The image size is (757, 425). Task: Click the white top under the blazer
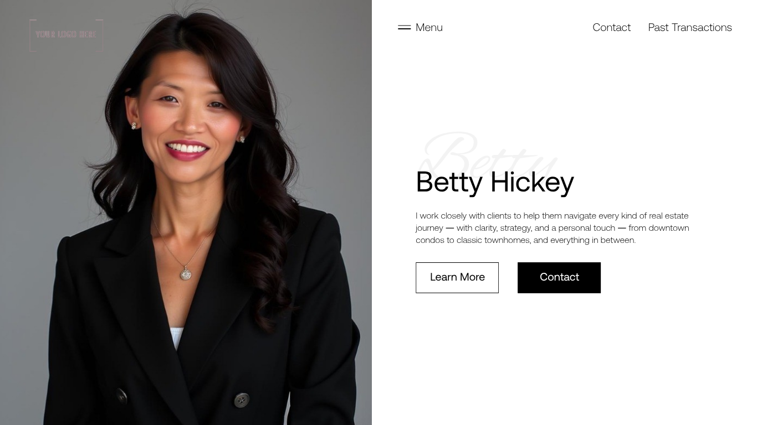click(x=176, y=338)
